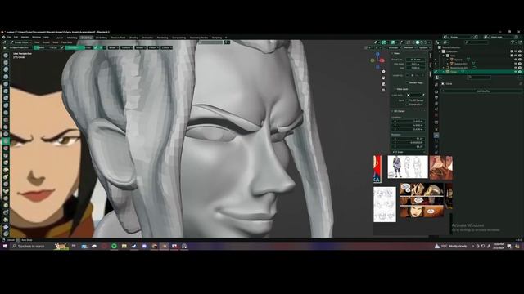Open the Particles properties tab
This screenshot has height=294, width=524.
pyautogui.click(x=436, y=141)
